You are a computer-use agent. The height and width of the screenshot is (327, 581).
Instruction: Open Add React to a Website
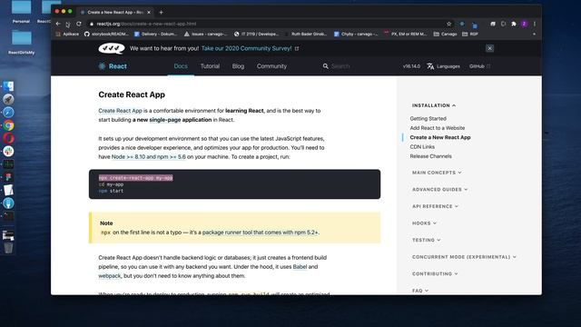click(x=438, y=128)
